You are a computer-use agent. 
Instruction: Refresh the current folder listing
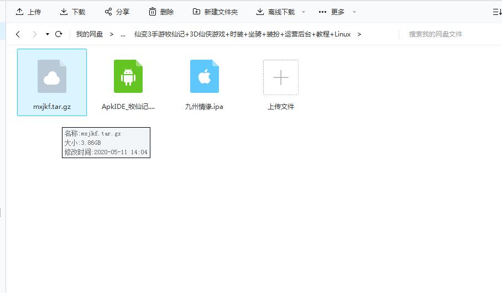[59, 34]
